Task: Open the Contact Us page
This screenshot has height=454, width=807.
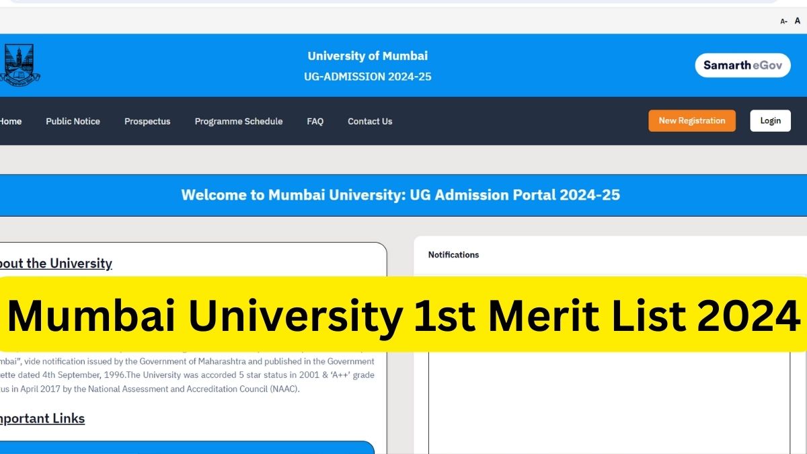Action: 370,121
